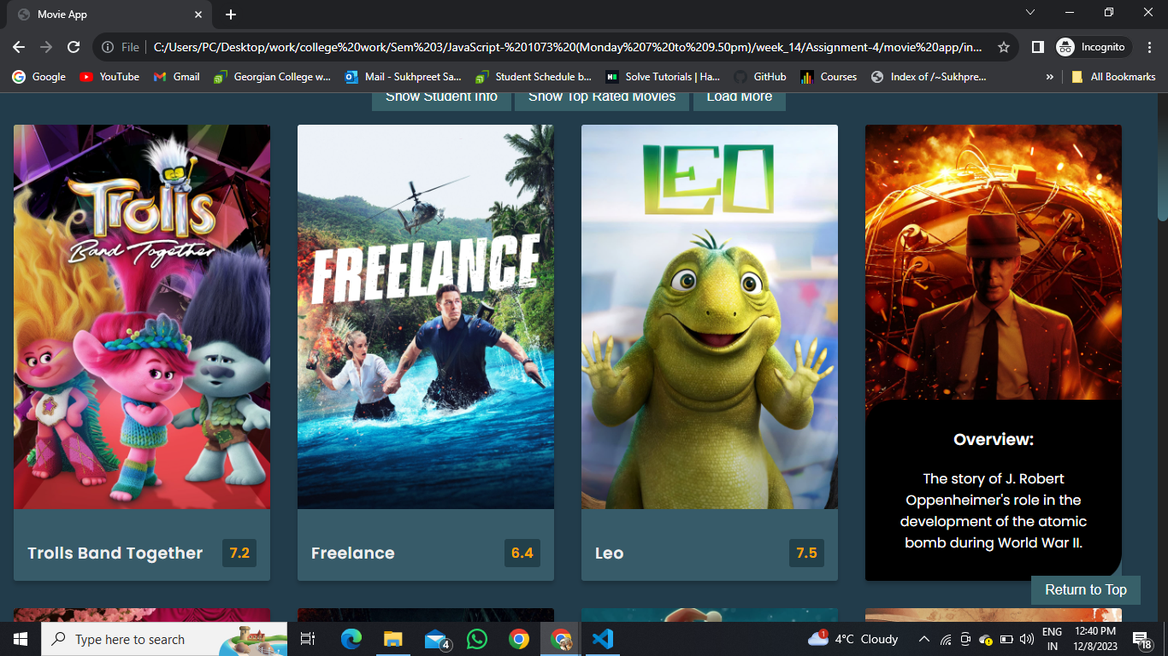Open the first Chrome taskbar icon
The image size is (1168, 656).
pos(519,639)
